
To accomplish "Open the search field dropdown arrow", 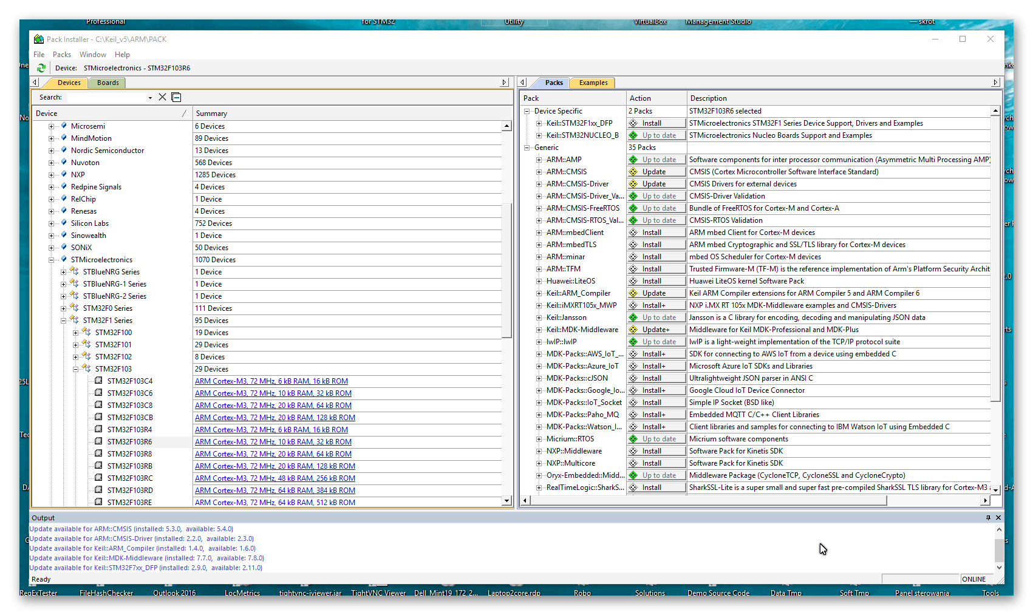I will [x=150, y=98].
